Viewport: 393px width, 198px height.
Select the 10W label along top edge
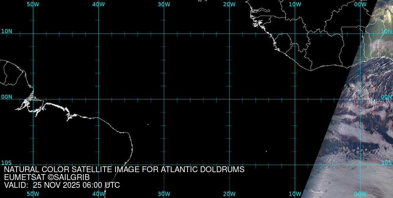(x=295, y=4)
